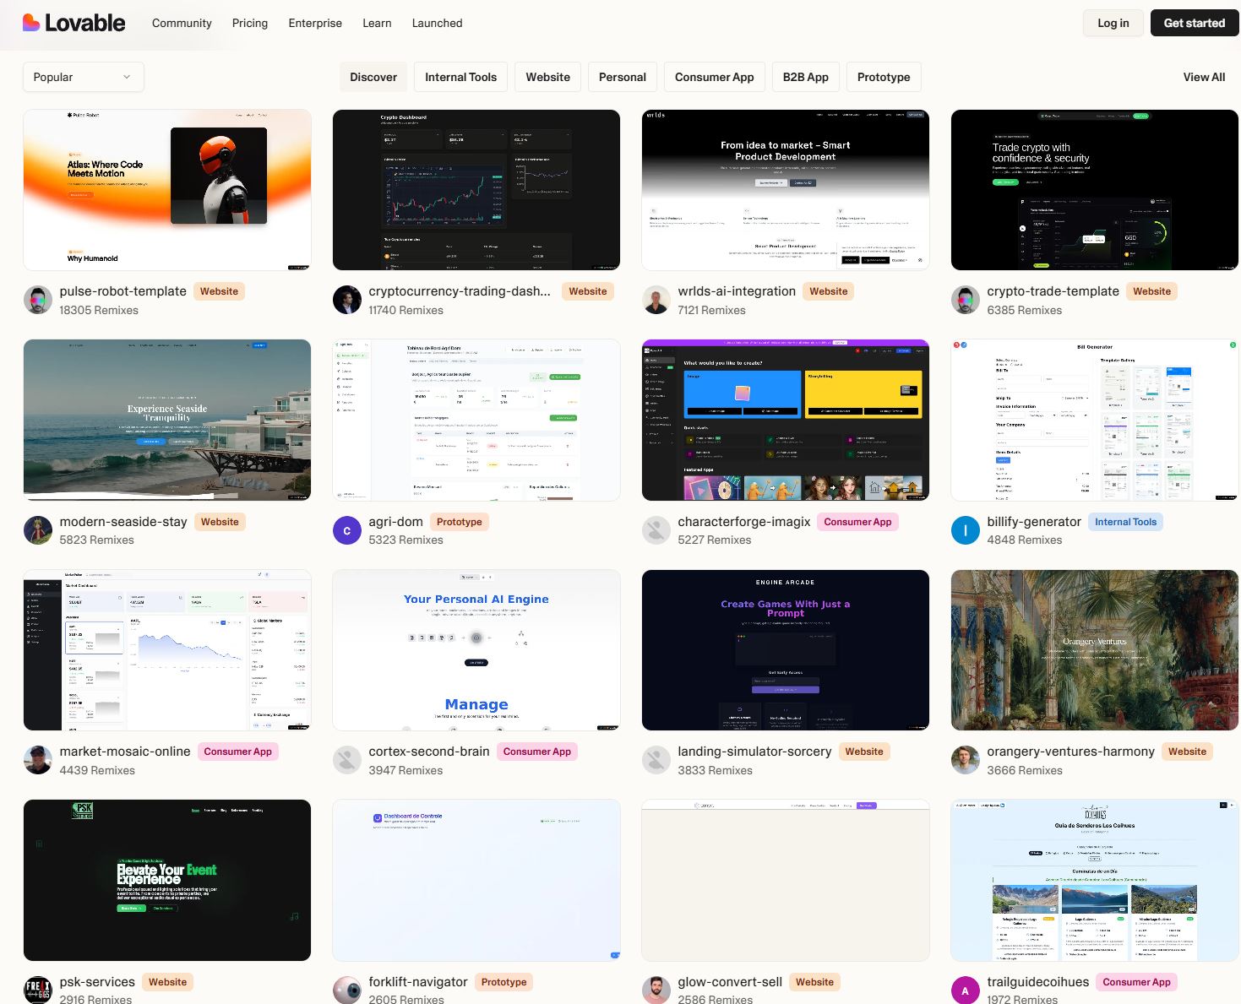This screenshot has width=1241, height=1004.
Task: Click the Get started button
Action: tap(1194, 23)
